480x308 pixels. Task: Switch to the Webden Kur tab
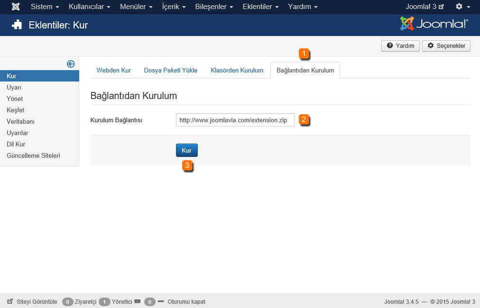tap(113, 70)
